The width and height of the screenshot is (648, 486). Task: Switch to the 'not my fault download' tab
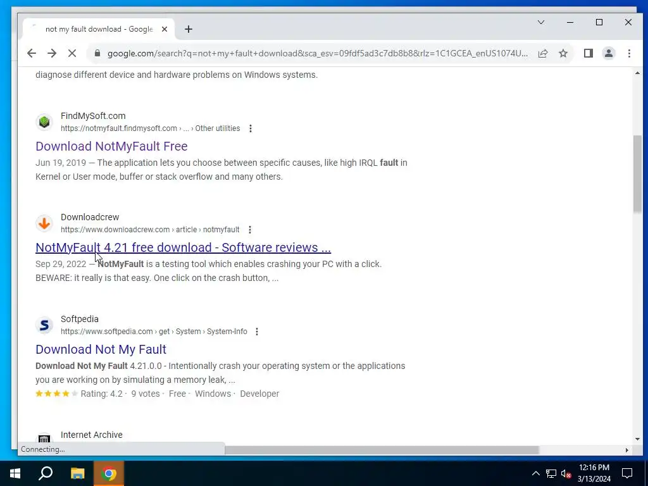[x=99, y=29]
